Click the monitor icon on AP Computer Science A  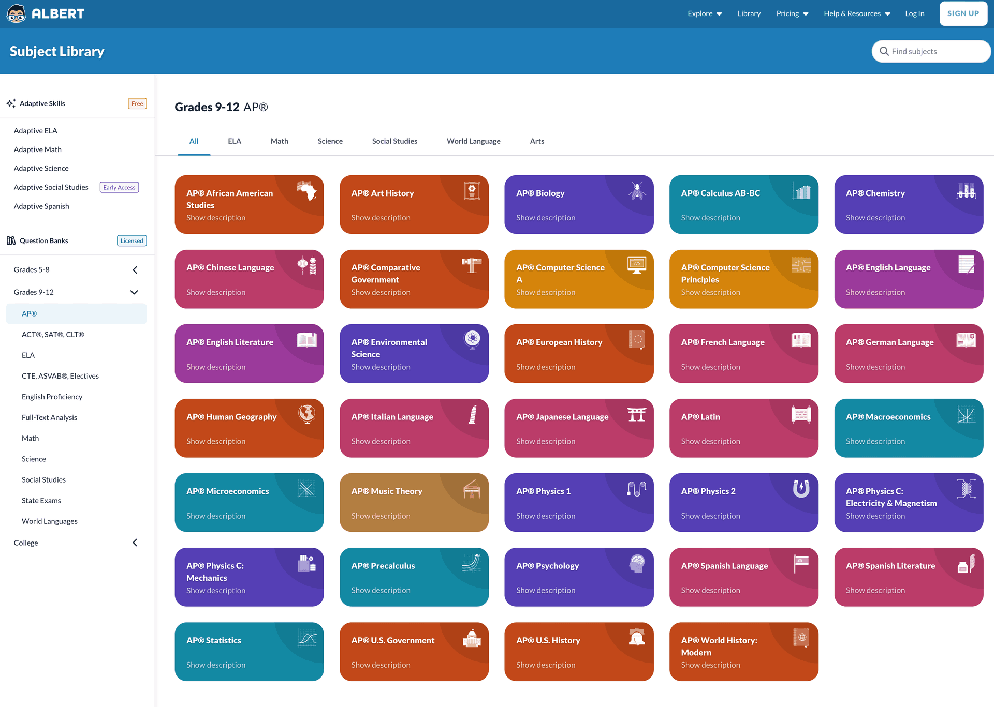pos(637,265)
